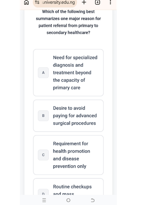Tap the Android back arrow button
This screenshot has height=205, width=154.
[x=93, y=200]
